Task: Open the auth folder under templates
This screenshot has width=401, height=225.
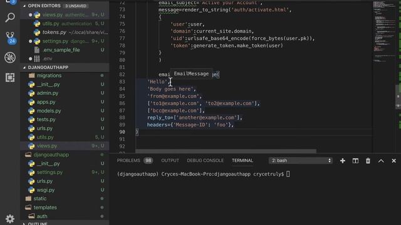Action: coord(65,216)
